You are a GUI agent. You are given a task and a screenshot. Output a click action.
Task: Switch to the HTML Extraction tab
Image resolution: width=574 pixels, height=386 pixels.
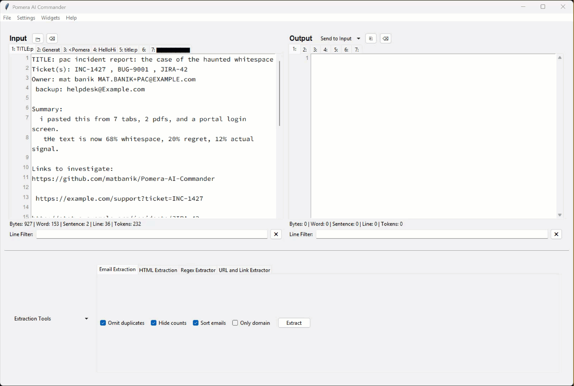point(158,270)
